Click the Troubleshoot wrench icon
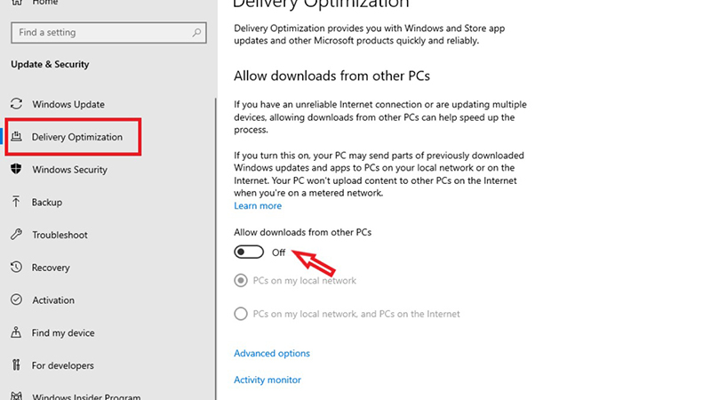Image resolution: width=711 pixels, height=400 pixels. click(x=16, y=235)
